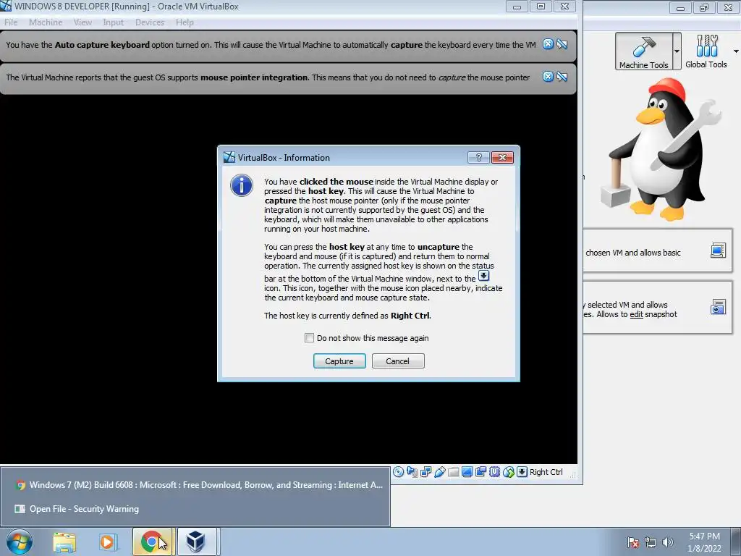741x556 pixels.
Task: Expand the Machine Tools dropdown arrow
Action: pos(677,51)
